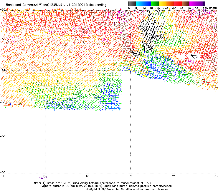Click the latitude label '-56'
The width and height of the screenshot is (218, 191).
(x=3, y=102)
